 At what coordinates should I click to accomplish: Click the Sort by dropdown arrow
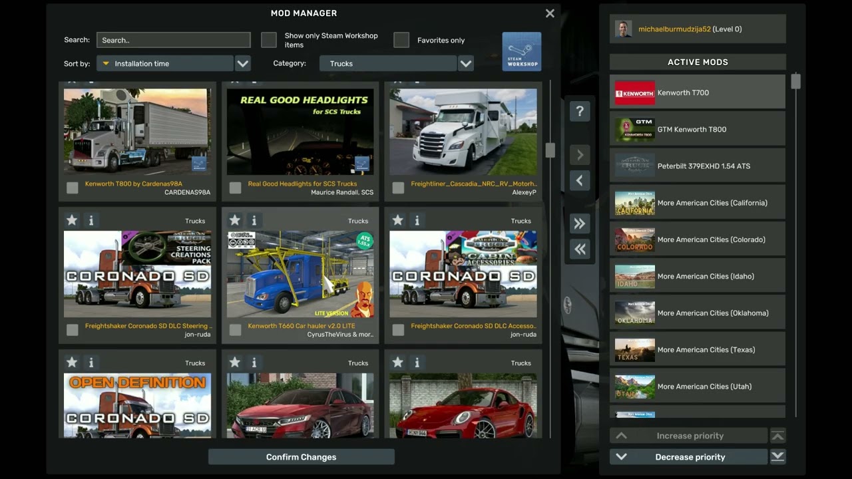click(x=243, y=63)
